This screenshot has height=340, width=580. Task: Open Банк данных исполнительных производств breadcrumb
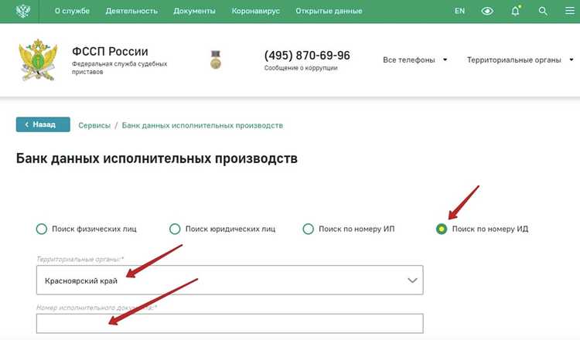pos(203,126)
